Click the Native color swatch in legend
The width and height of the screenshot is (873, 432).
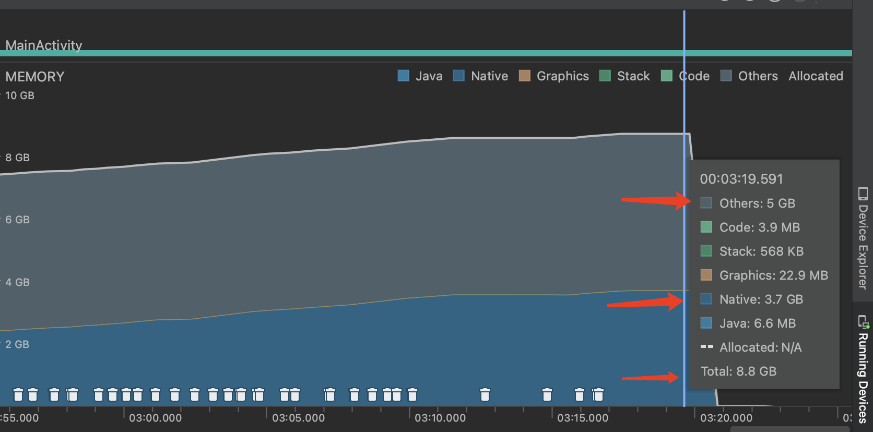pyautogui.click(x=459, y=76)
